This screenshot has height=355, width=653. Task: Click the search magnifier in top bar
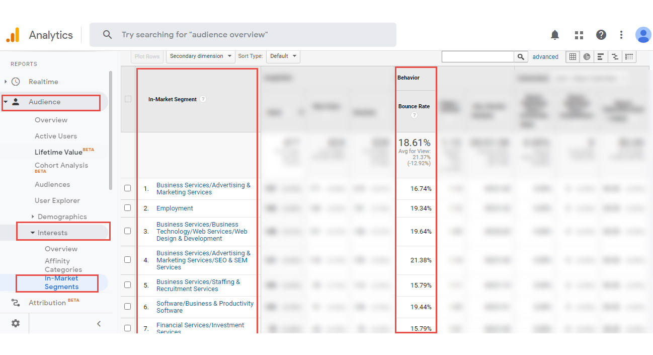[107, 35]
